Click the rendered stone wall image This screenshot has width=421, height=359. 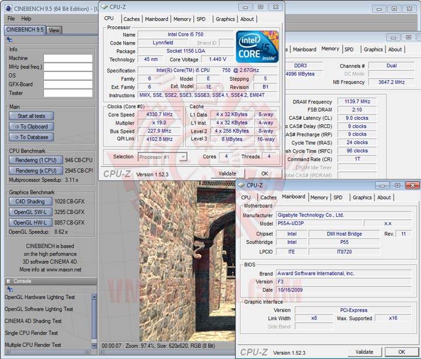tap(187, 260)
